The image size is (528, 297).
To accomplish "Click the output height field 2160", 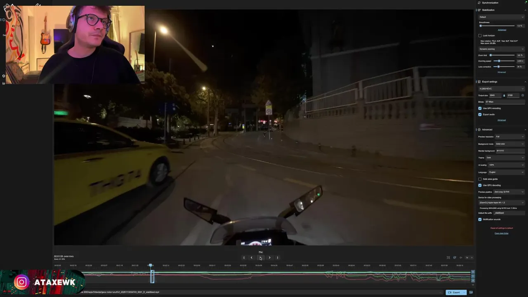I will (x=513, y=95).
